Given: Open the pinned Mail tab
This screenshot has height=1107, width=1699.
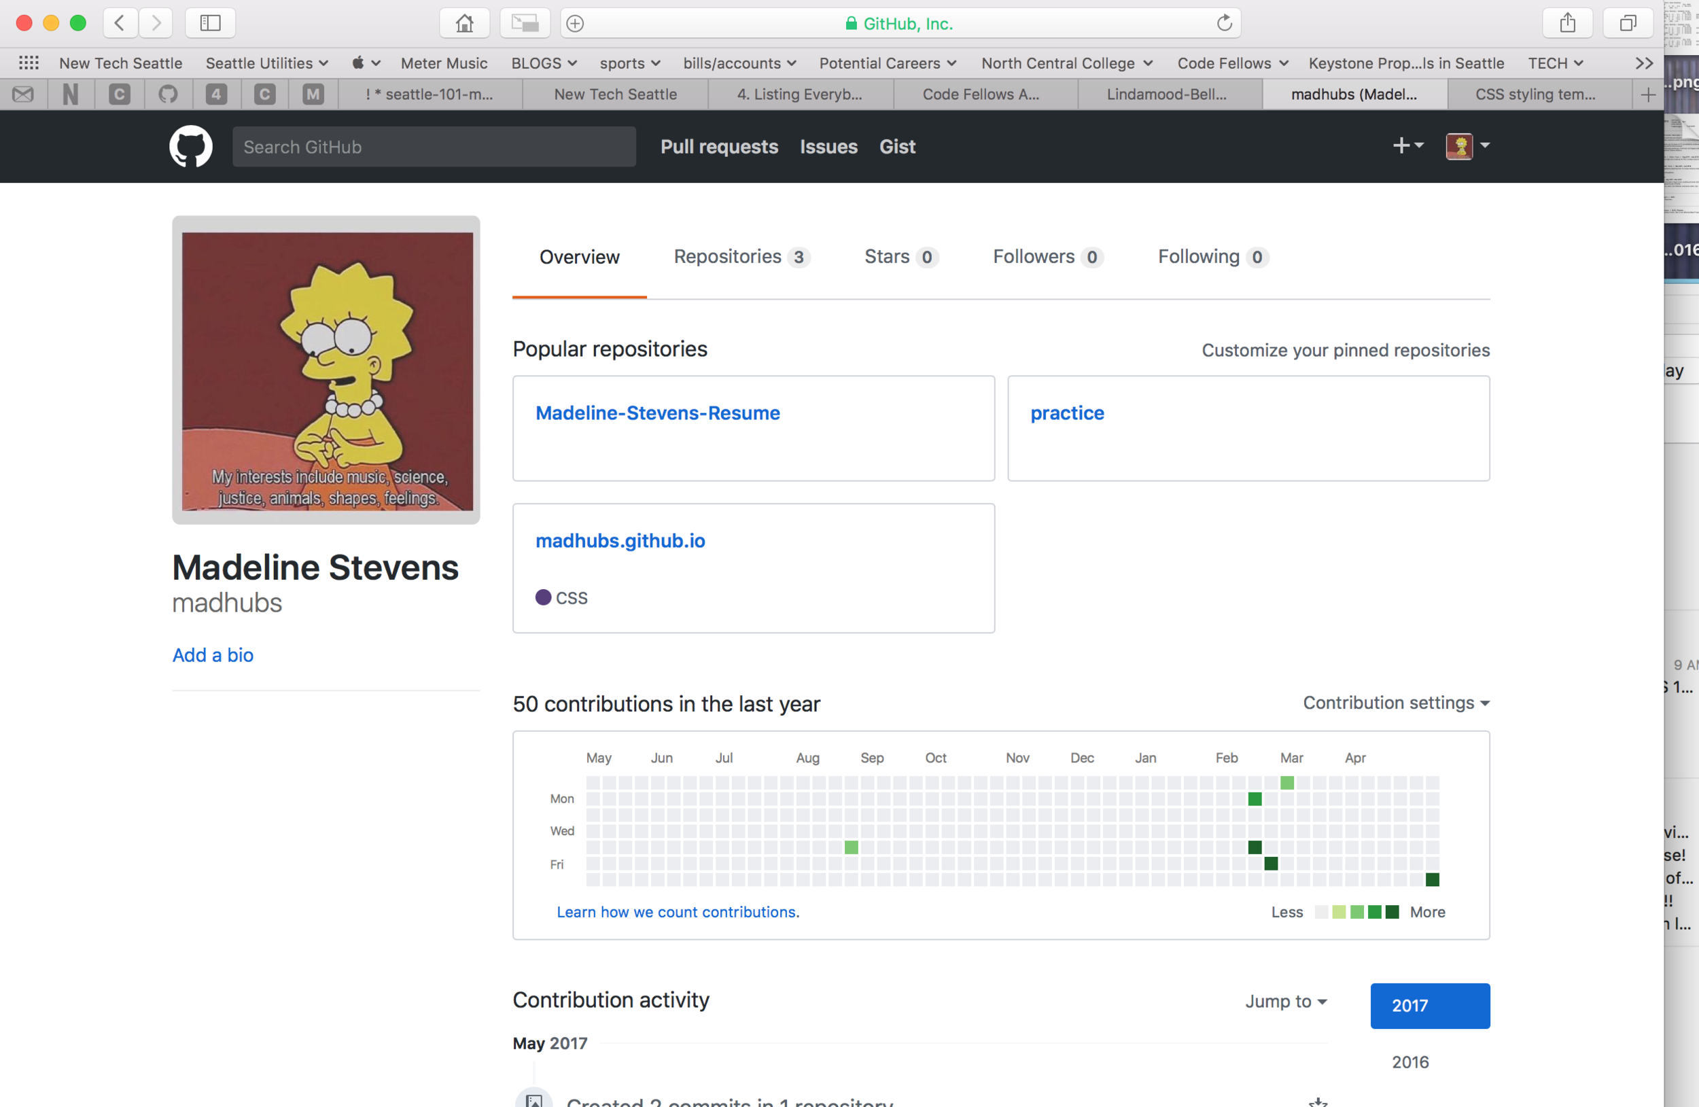Looking at the screenshot, I should (x=23, y=94).
